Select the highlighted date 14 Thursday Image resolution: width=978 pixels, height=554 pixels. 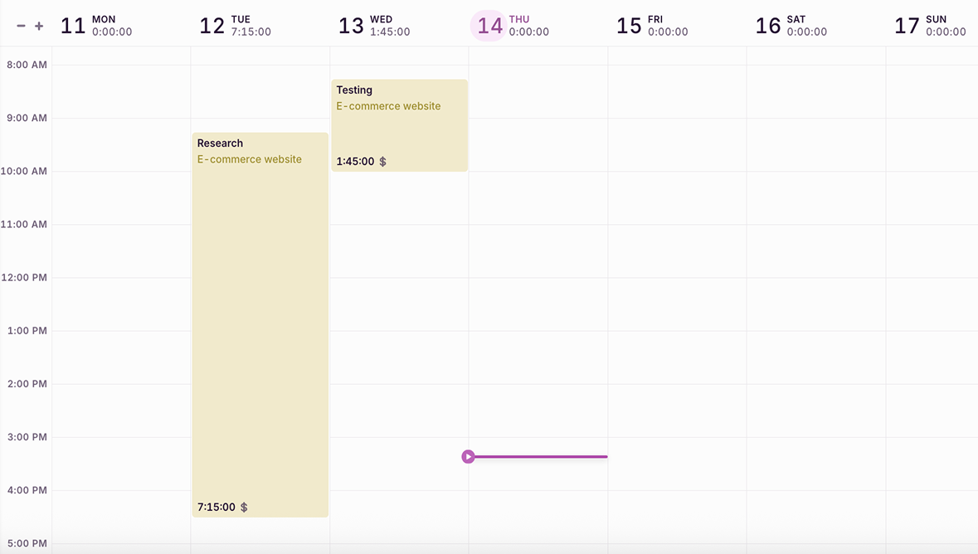tap(489, 26)
